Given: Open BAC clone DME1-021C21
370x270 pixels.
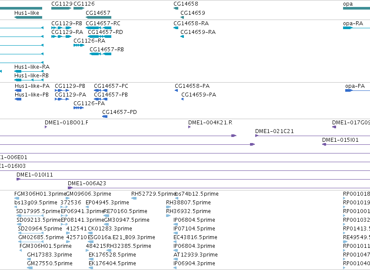Looking at the screenshot, I should [274, 131].
